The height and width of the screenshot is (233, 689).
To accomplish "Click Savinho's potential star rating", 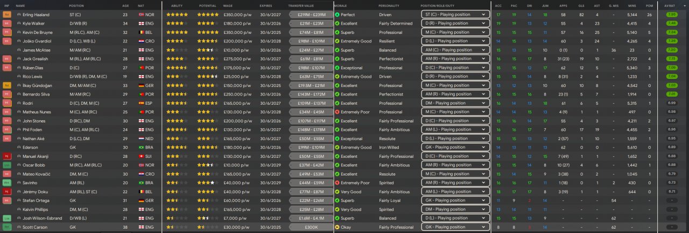I will pos(208,183).
